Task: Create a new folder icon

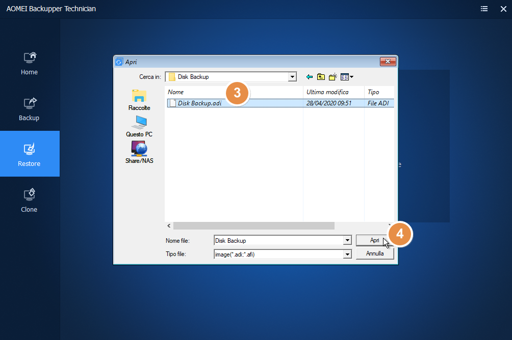Action: [x=332, y=77]
